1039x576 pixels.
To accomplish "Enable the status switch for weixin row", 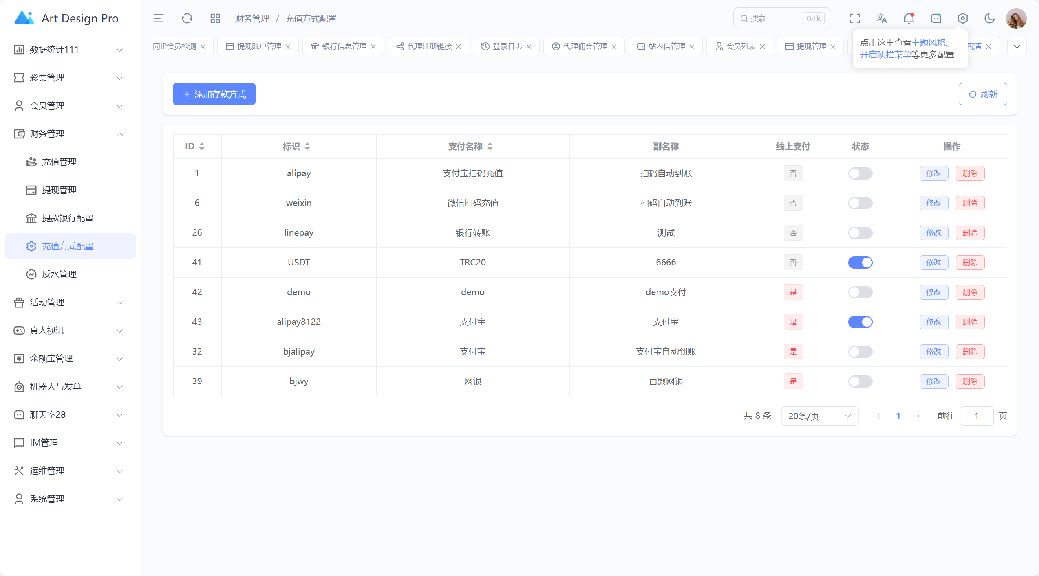I will coord(860,203).
